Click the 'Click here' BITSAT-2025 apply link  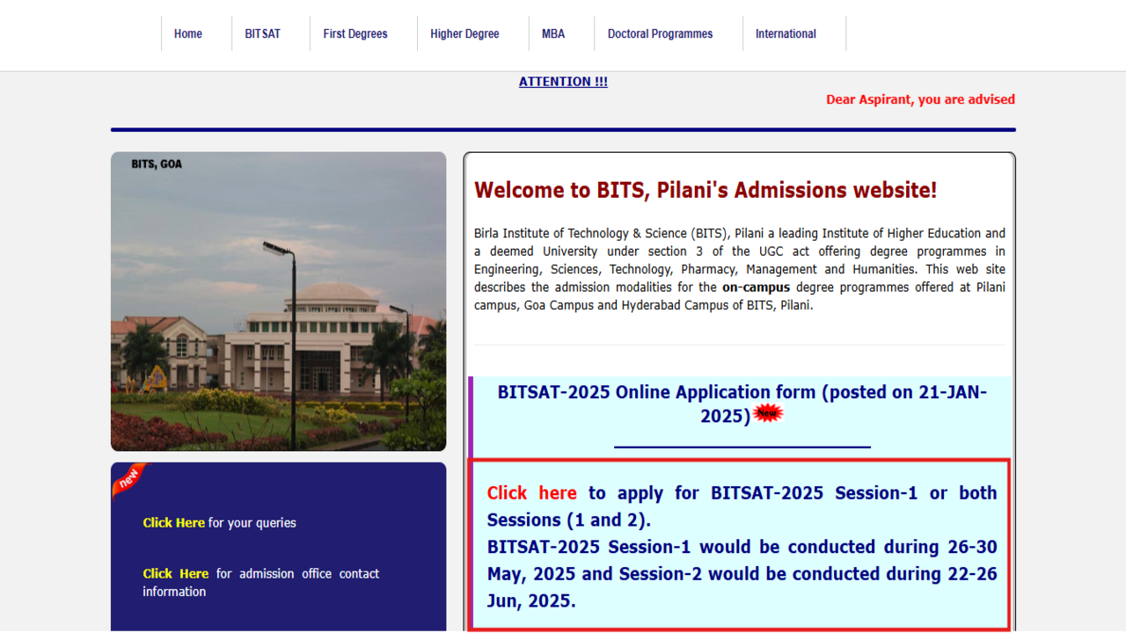tap(531, 493)
